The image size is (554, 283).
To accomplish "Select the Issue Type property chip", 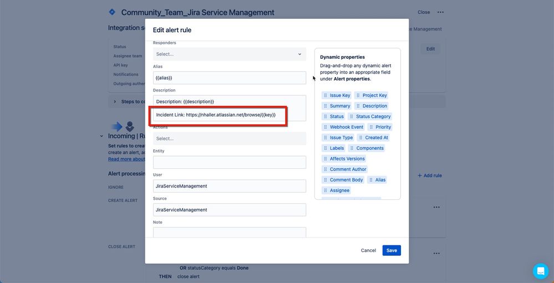I will pyautogui.click(x=338, y=138).
